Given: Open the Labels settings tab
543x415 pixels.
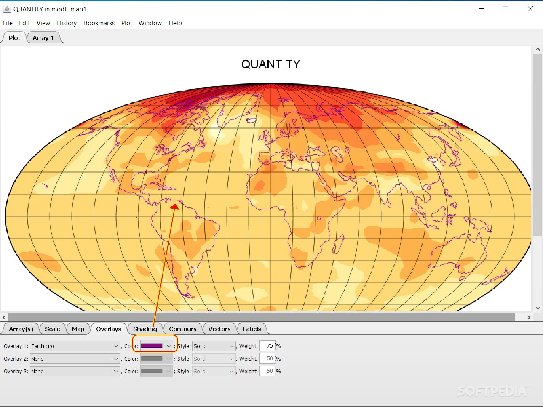Looking at the screenshot, I should 252,329.
